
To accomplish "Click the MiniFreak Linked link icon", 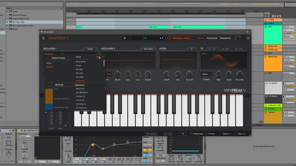I will point(170,38).
